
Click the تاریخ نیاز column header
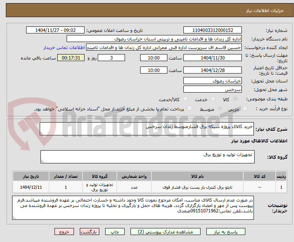31,176
